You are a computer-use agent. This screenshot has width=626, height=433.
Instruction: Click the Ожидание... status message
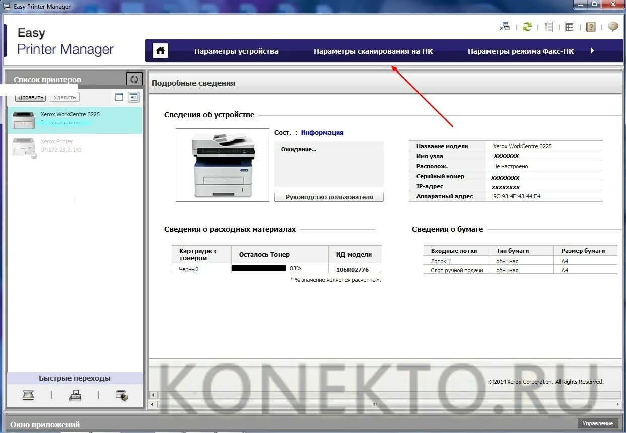tap(299, 149)
